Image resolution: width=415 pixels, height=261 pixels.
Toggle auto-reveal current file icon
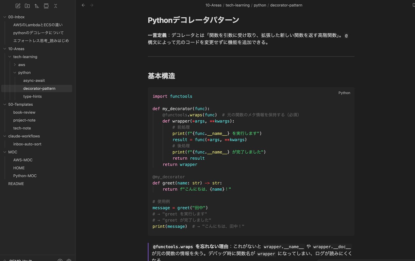point(46,6)
